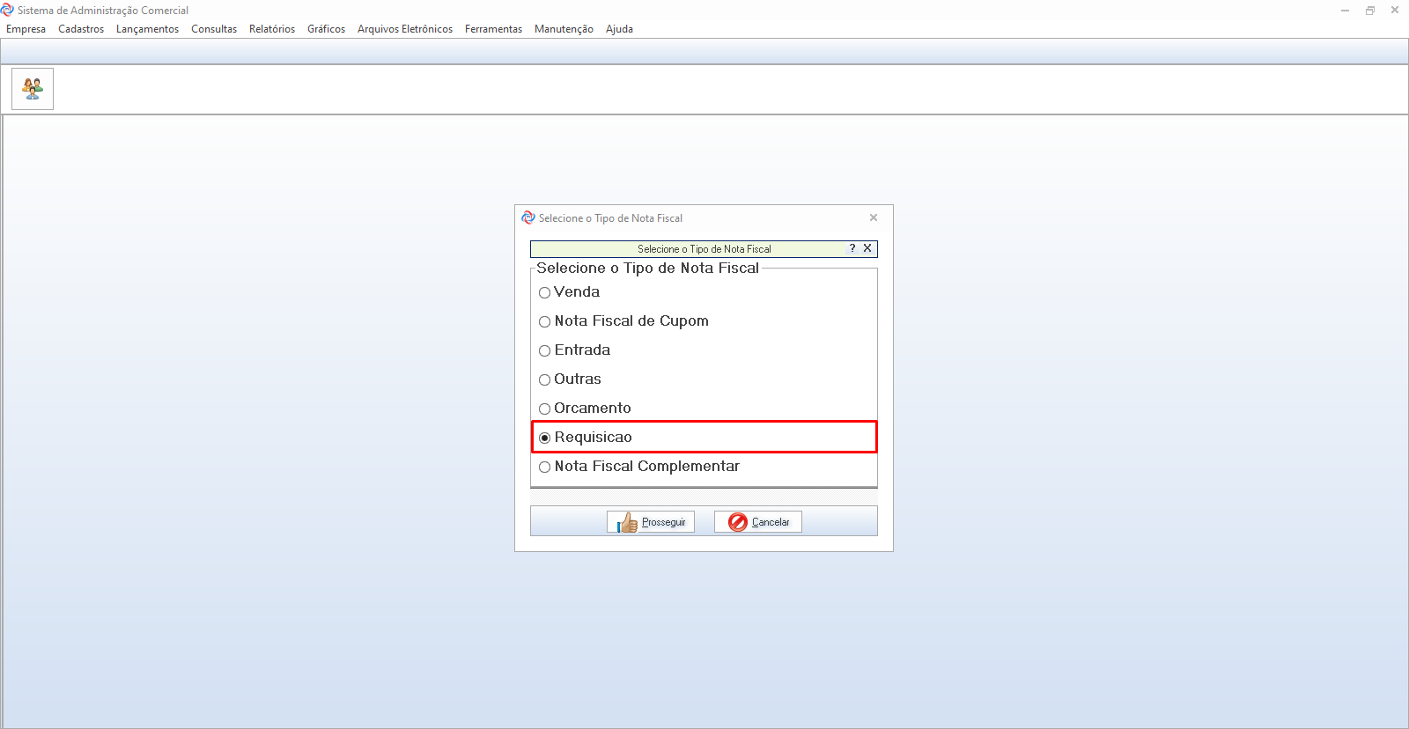
Task: Choose Nota Fiscal Complementar option
Action: tap(545, 467)
